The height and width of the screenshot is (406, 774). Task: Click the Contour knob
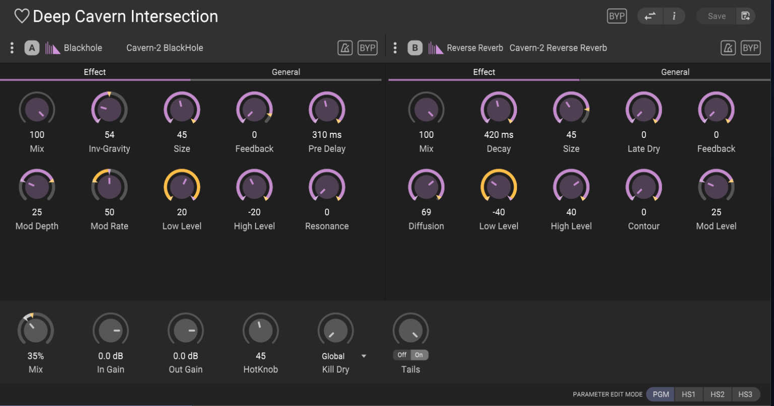point(644,187)
